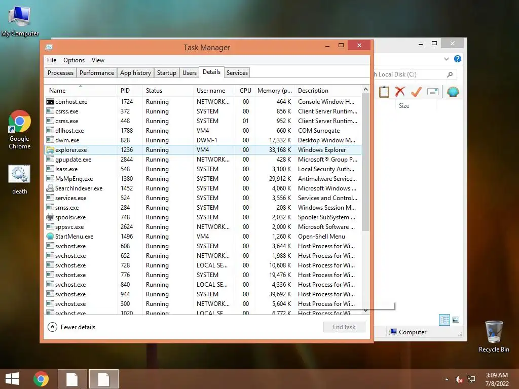Click the Windows Start button
The image size is (519, 389).
click(x=12, y=379)
